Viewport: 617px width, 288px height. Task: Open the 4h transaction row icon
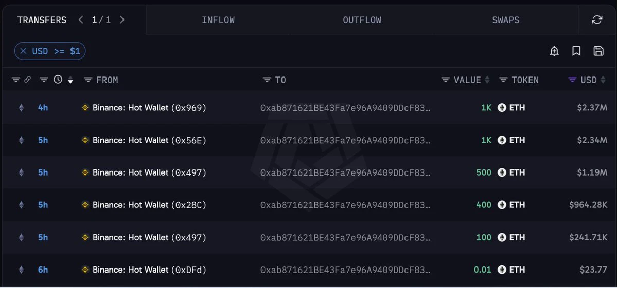click(x=21, y=107)
